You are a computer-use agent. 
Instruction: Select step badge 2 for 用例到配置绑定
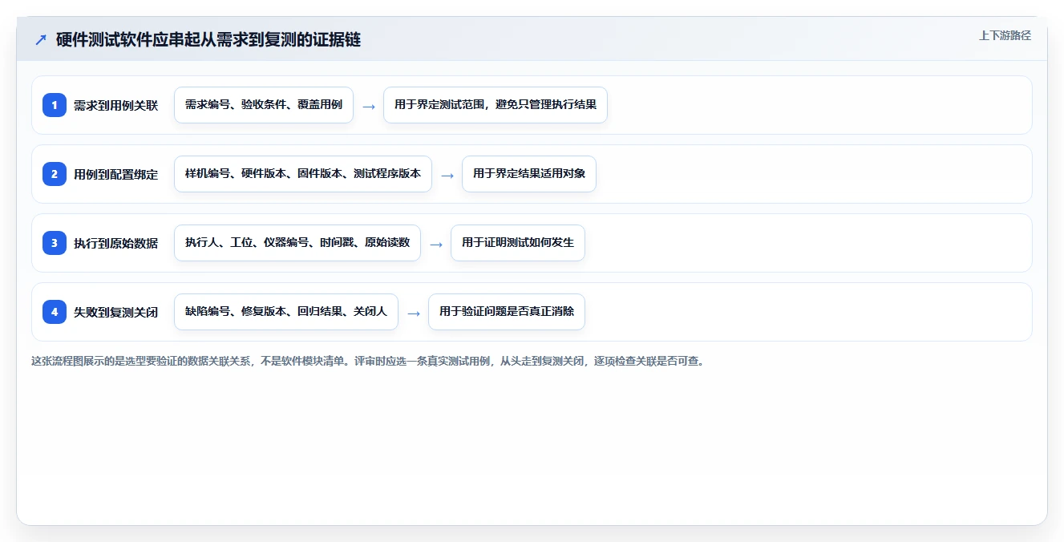pyautogui.click(x=55, y=174)
